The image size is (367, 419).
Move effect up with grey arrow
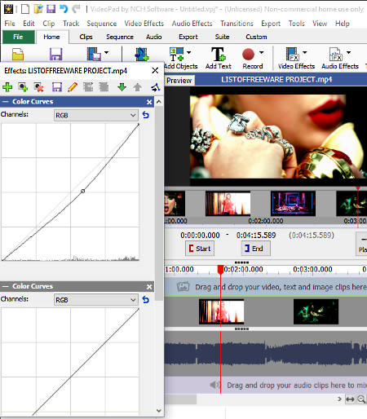coord(138,87)
